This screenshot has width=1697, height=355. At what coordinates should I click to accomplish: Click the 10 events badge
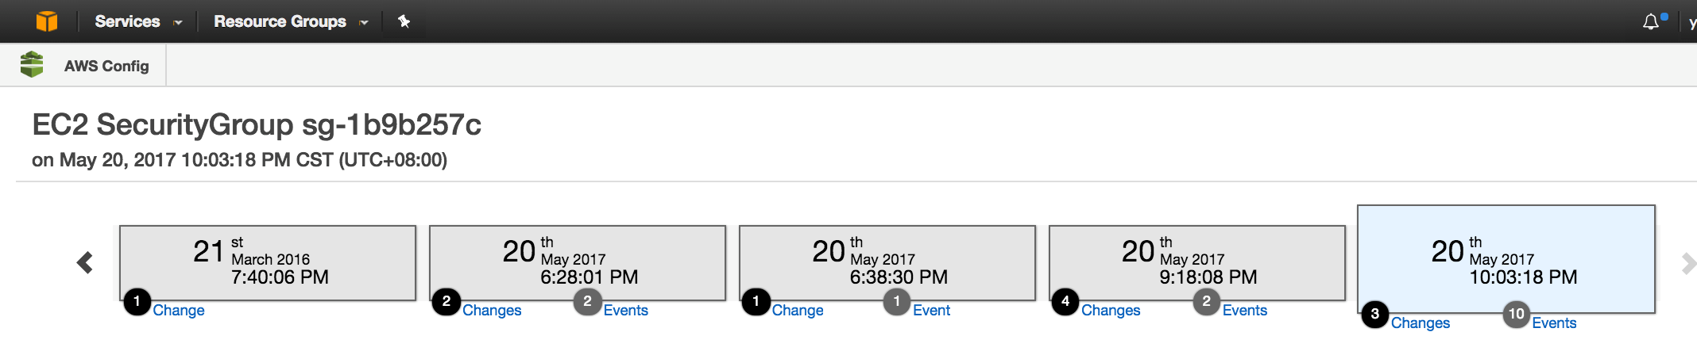pos(1516,314)
